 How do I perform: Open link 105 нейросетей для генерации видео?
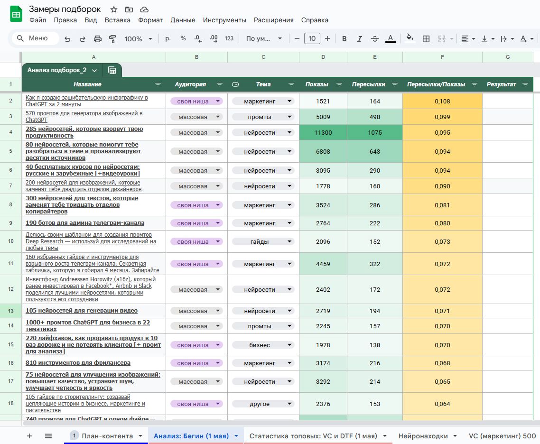tap(82, 311)
